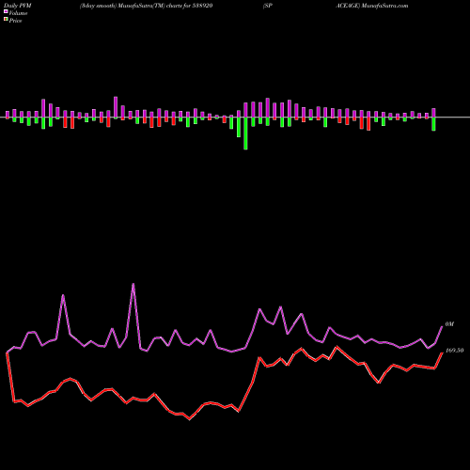Click the MunafaSutra.com text in header
Screen dimensions: 470x470
[384, 6]
